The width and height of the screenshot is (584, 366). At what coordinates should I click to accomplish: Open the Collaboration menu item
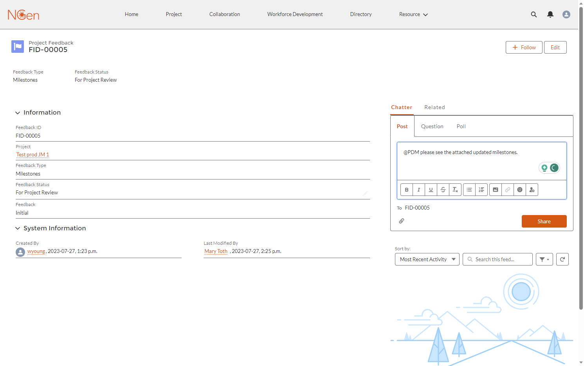coord(225,14)
